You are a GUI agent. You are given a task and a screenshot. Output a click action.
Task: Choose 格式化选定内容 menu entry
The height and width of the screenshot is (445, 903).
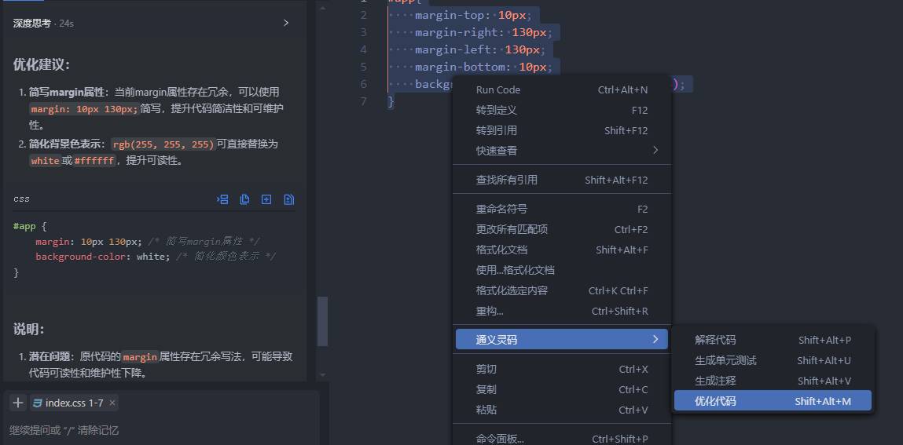pos(561,290)
